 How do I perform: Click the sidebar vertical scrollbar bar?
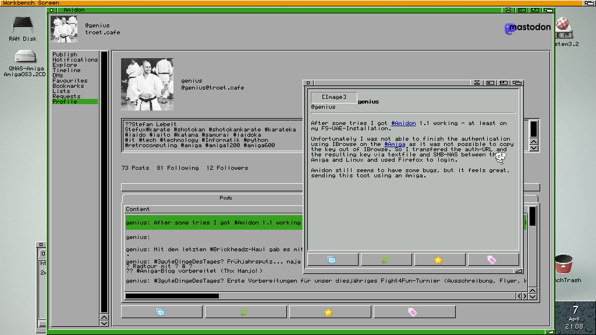104,182
